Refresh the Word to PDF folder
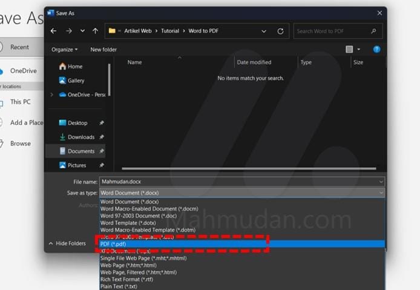Image resolution: width=420 pixels, height=290 pixels. (x=280, y=31)
